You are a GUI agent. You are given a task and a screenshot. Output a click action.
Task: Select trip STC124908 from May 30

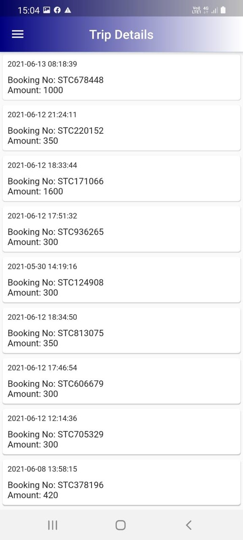tap(121, 279)
